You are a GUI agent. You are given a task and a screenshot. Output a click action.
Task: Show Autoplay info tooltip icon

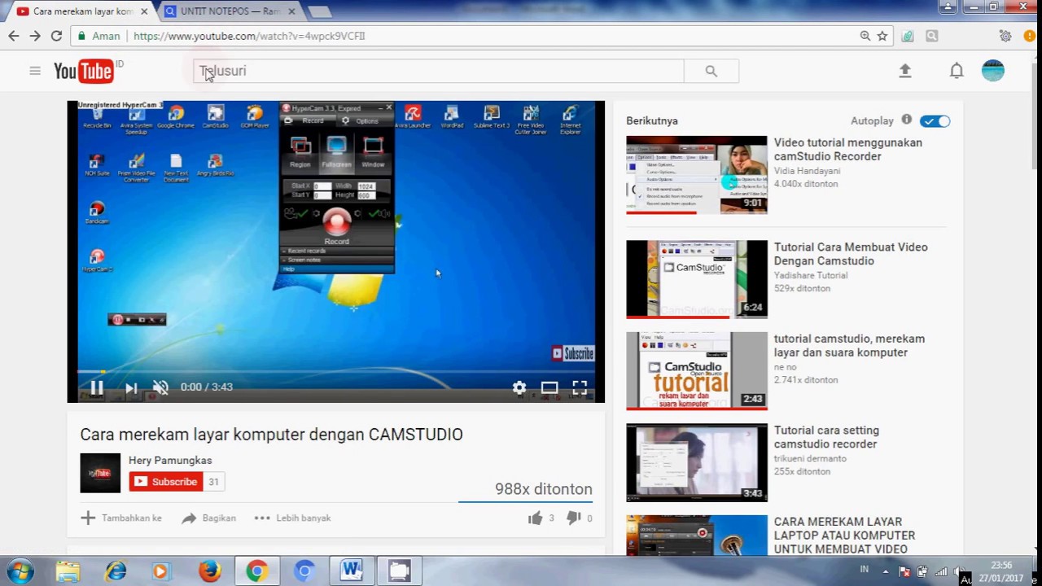[907, 120]
